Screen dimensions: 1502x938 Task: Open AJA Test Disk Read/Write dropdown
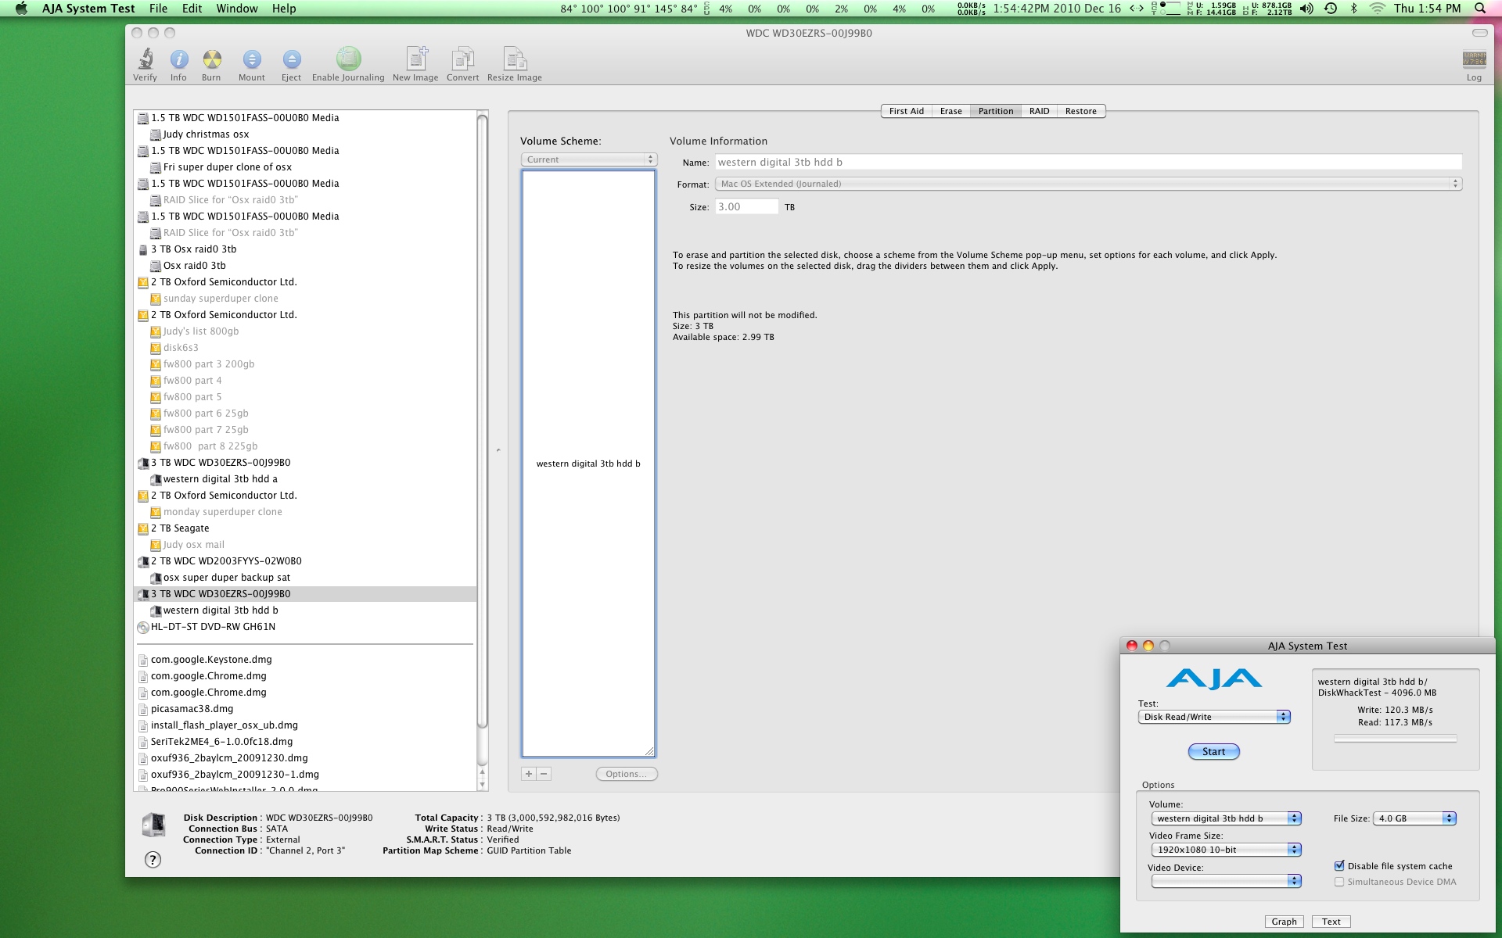[1214, 717]
